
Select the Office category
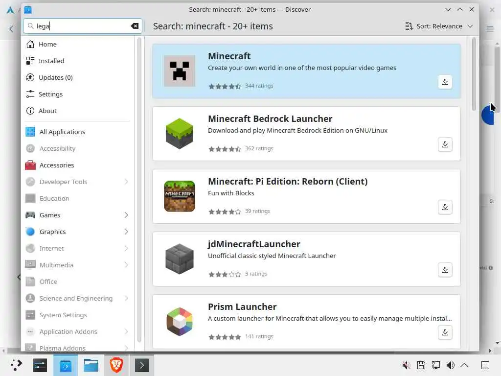pyautogui.click(x=77, y=282)
